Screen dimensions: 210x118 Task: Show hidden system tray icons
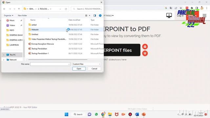click(x=178, y=114)
